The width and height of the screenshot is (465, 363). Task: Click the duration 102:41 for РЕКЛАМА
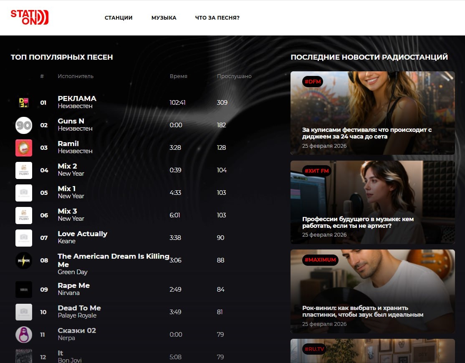(x=177, y=103)
